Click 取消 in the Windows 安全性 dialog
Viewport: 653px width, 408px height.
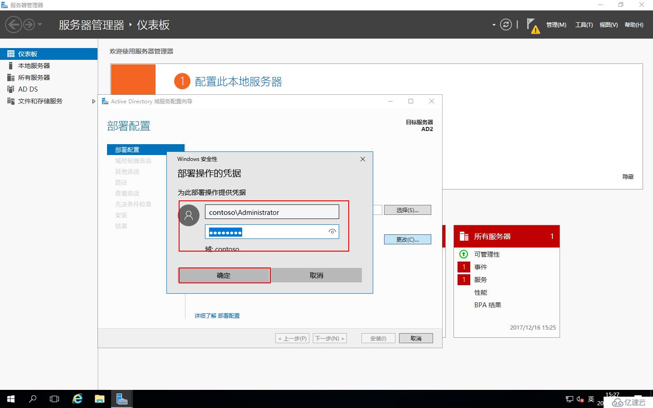(x=317, y=276)
